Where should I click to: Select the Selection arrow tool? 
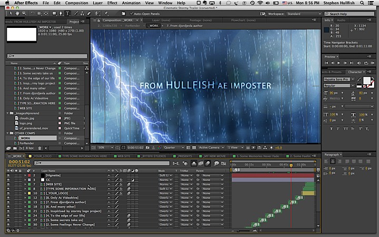tap(11, 14)
